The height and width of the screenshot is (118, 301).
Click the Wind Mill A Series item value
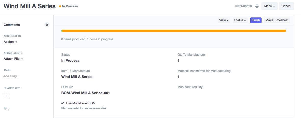(x=77, y=77)
